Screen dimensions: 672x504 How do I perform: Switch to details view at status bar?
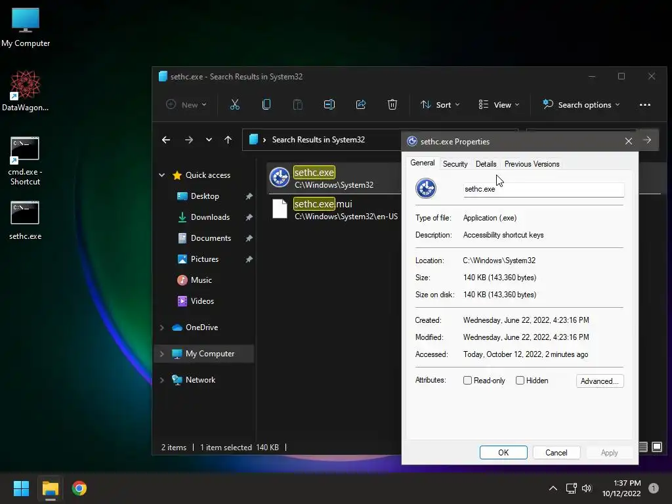pyautogui.click(x=643, y=447)
